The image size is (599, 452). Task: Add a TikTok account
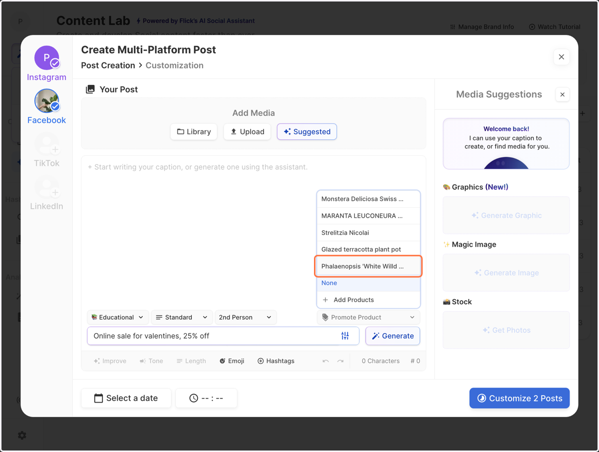(47, 145)
